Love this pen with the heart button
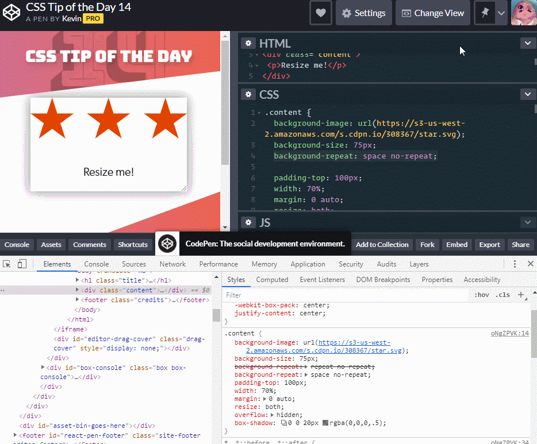 tap(321, 13)
